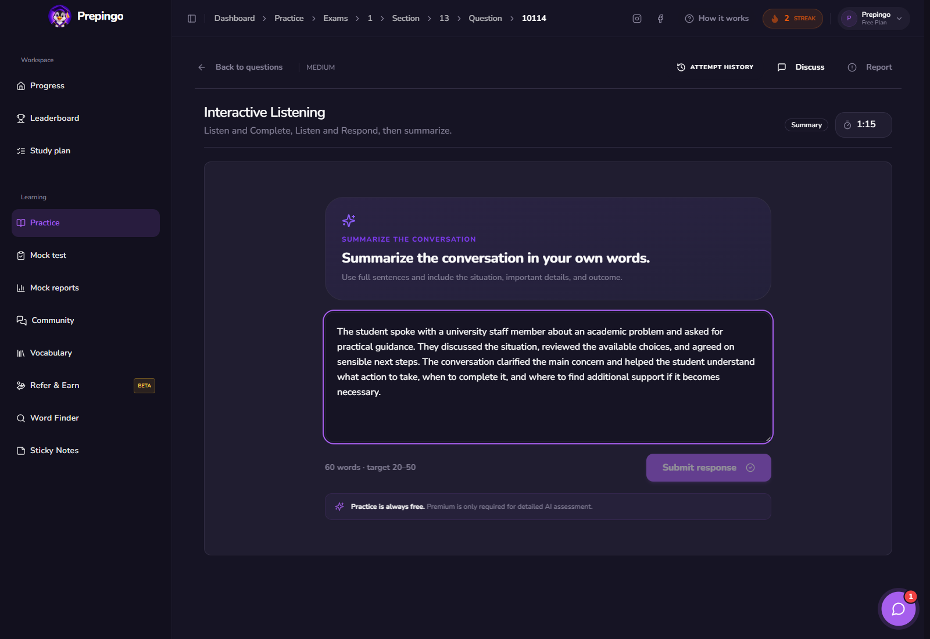Click the Question breadcrumb
The image size is (930, 639).
point(485,19)
